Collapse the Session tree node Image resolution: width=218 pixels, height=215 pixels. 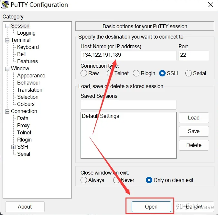pyautogui.click(x=7, y=26)
